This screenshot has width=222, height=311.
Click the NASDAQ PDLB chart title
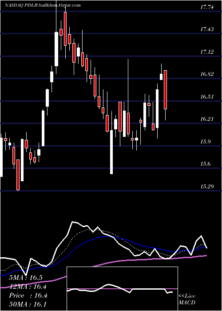pos(43,5)
